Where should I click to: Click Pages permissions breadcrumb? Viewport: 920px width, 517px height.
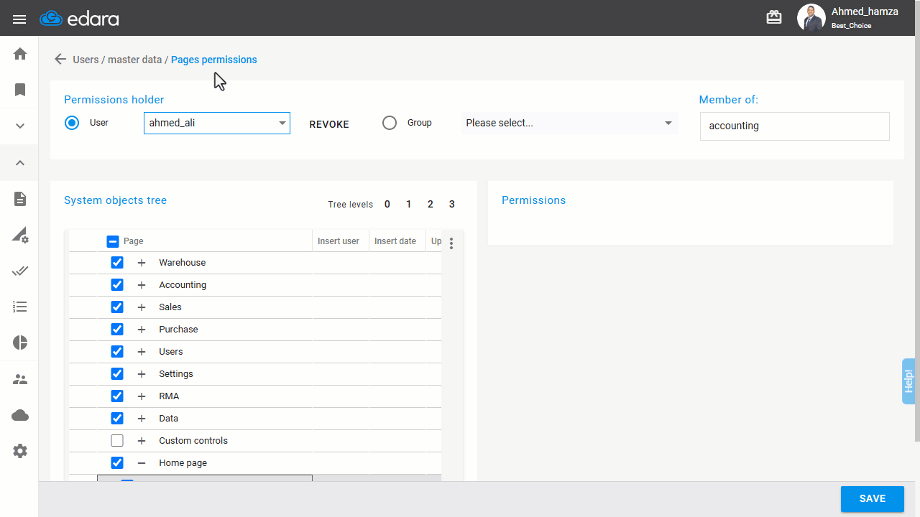pos(213,60)
